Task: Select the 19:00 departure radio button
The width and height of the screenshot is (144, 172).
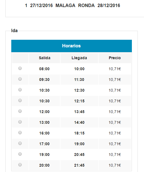Action: [20, 154]
